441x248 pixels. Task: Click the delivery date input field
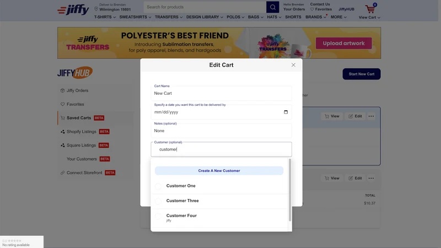222,112
